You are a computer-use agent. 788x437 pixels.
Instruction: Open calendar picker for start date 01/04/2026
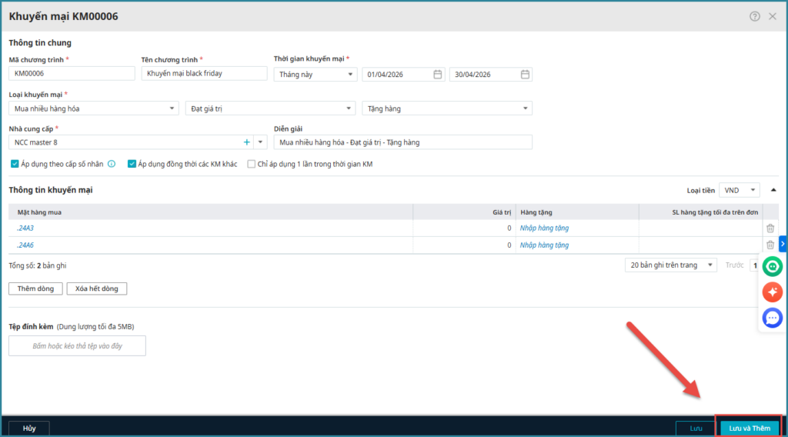click(437, 75)
